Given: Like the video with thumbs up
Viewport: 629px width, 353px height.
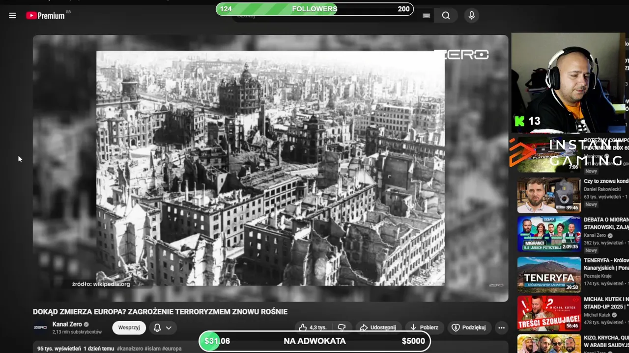Looking at the screenshot, I should 313,328.
